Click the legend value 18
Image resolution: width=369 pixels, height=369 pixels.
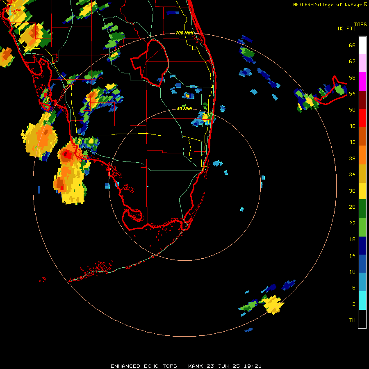coord(352,239)
